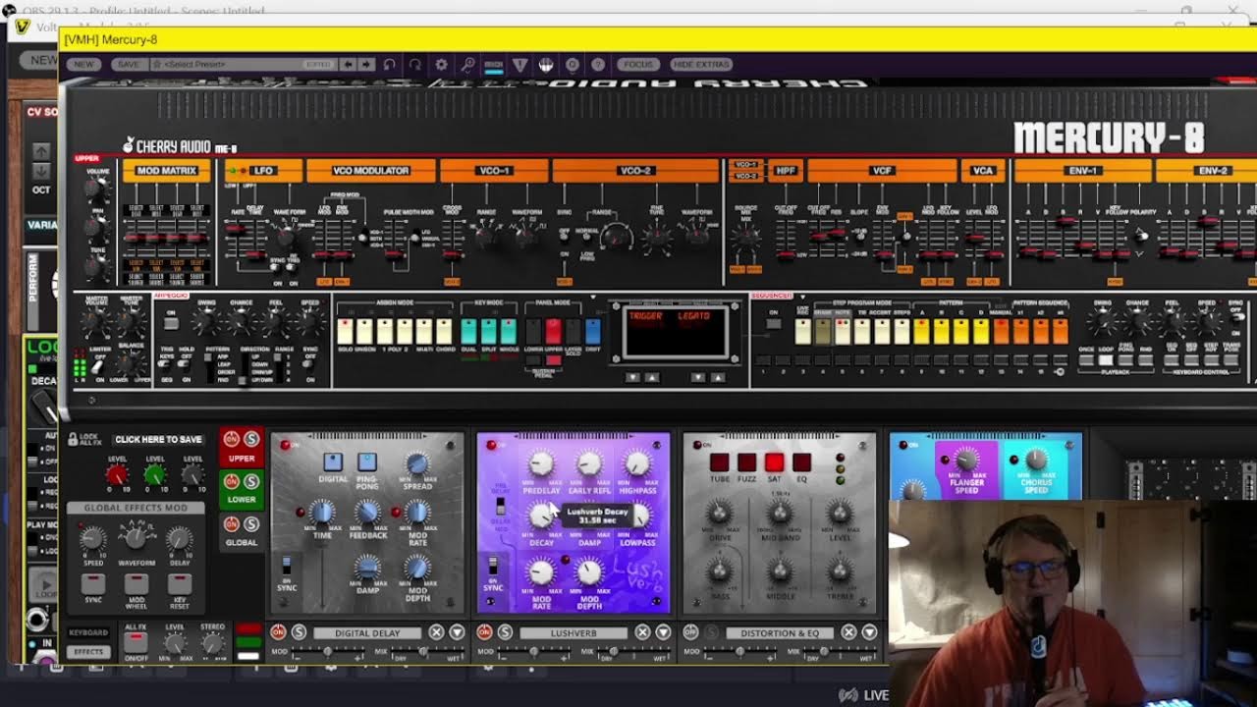Toggle Digital Delay slot ON button
This screenshot has height=707, width=1257.
point(278,632)
